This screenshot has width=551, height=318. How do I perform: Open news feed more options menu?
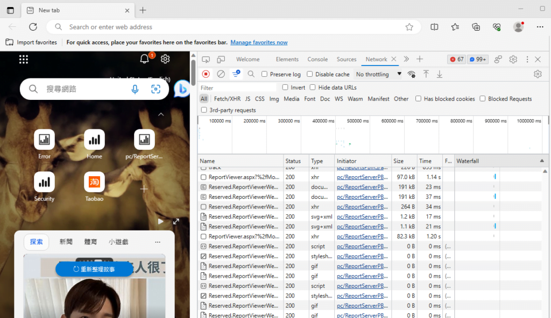click(158, 242)
